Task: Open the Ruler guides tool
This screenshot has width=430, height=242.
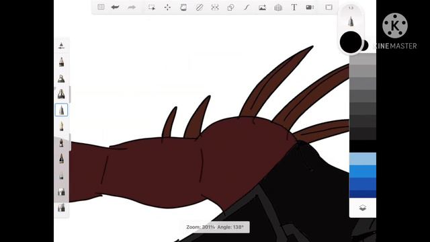Action: point(199,7)
